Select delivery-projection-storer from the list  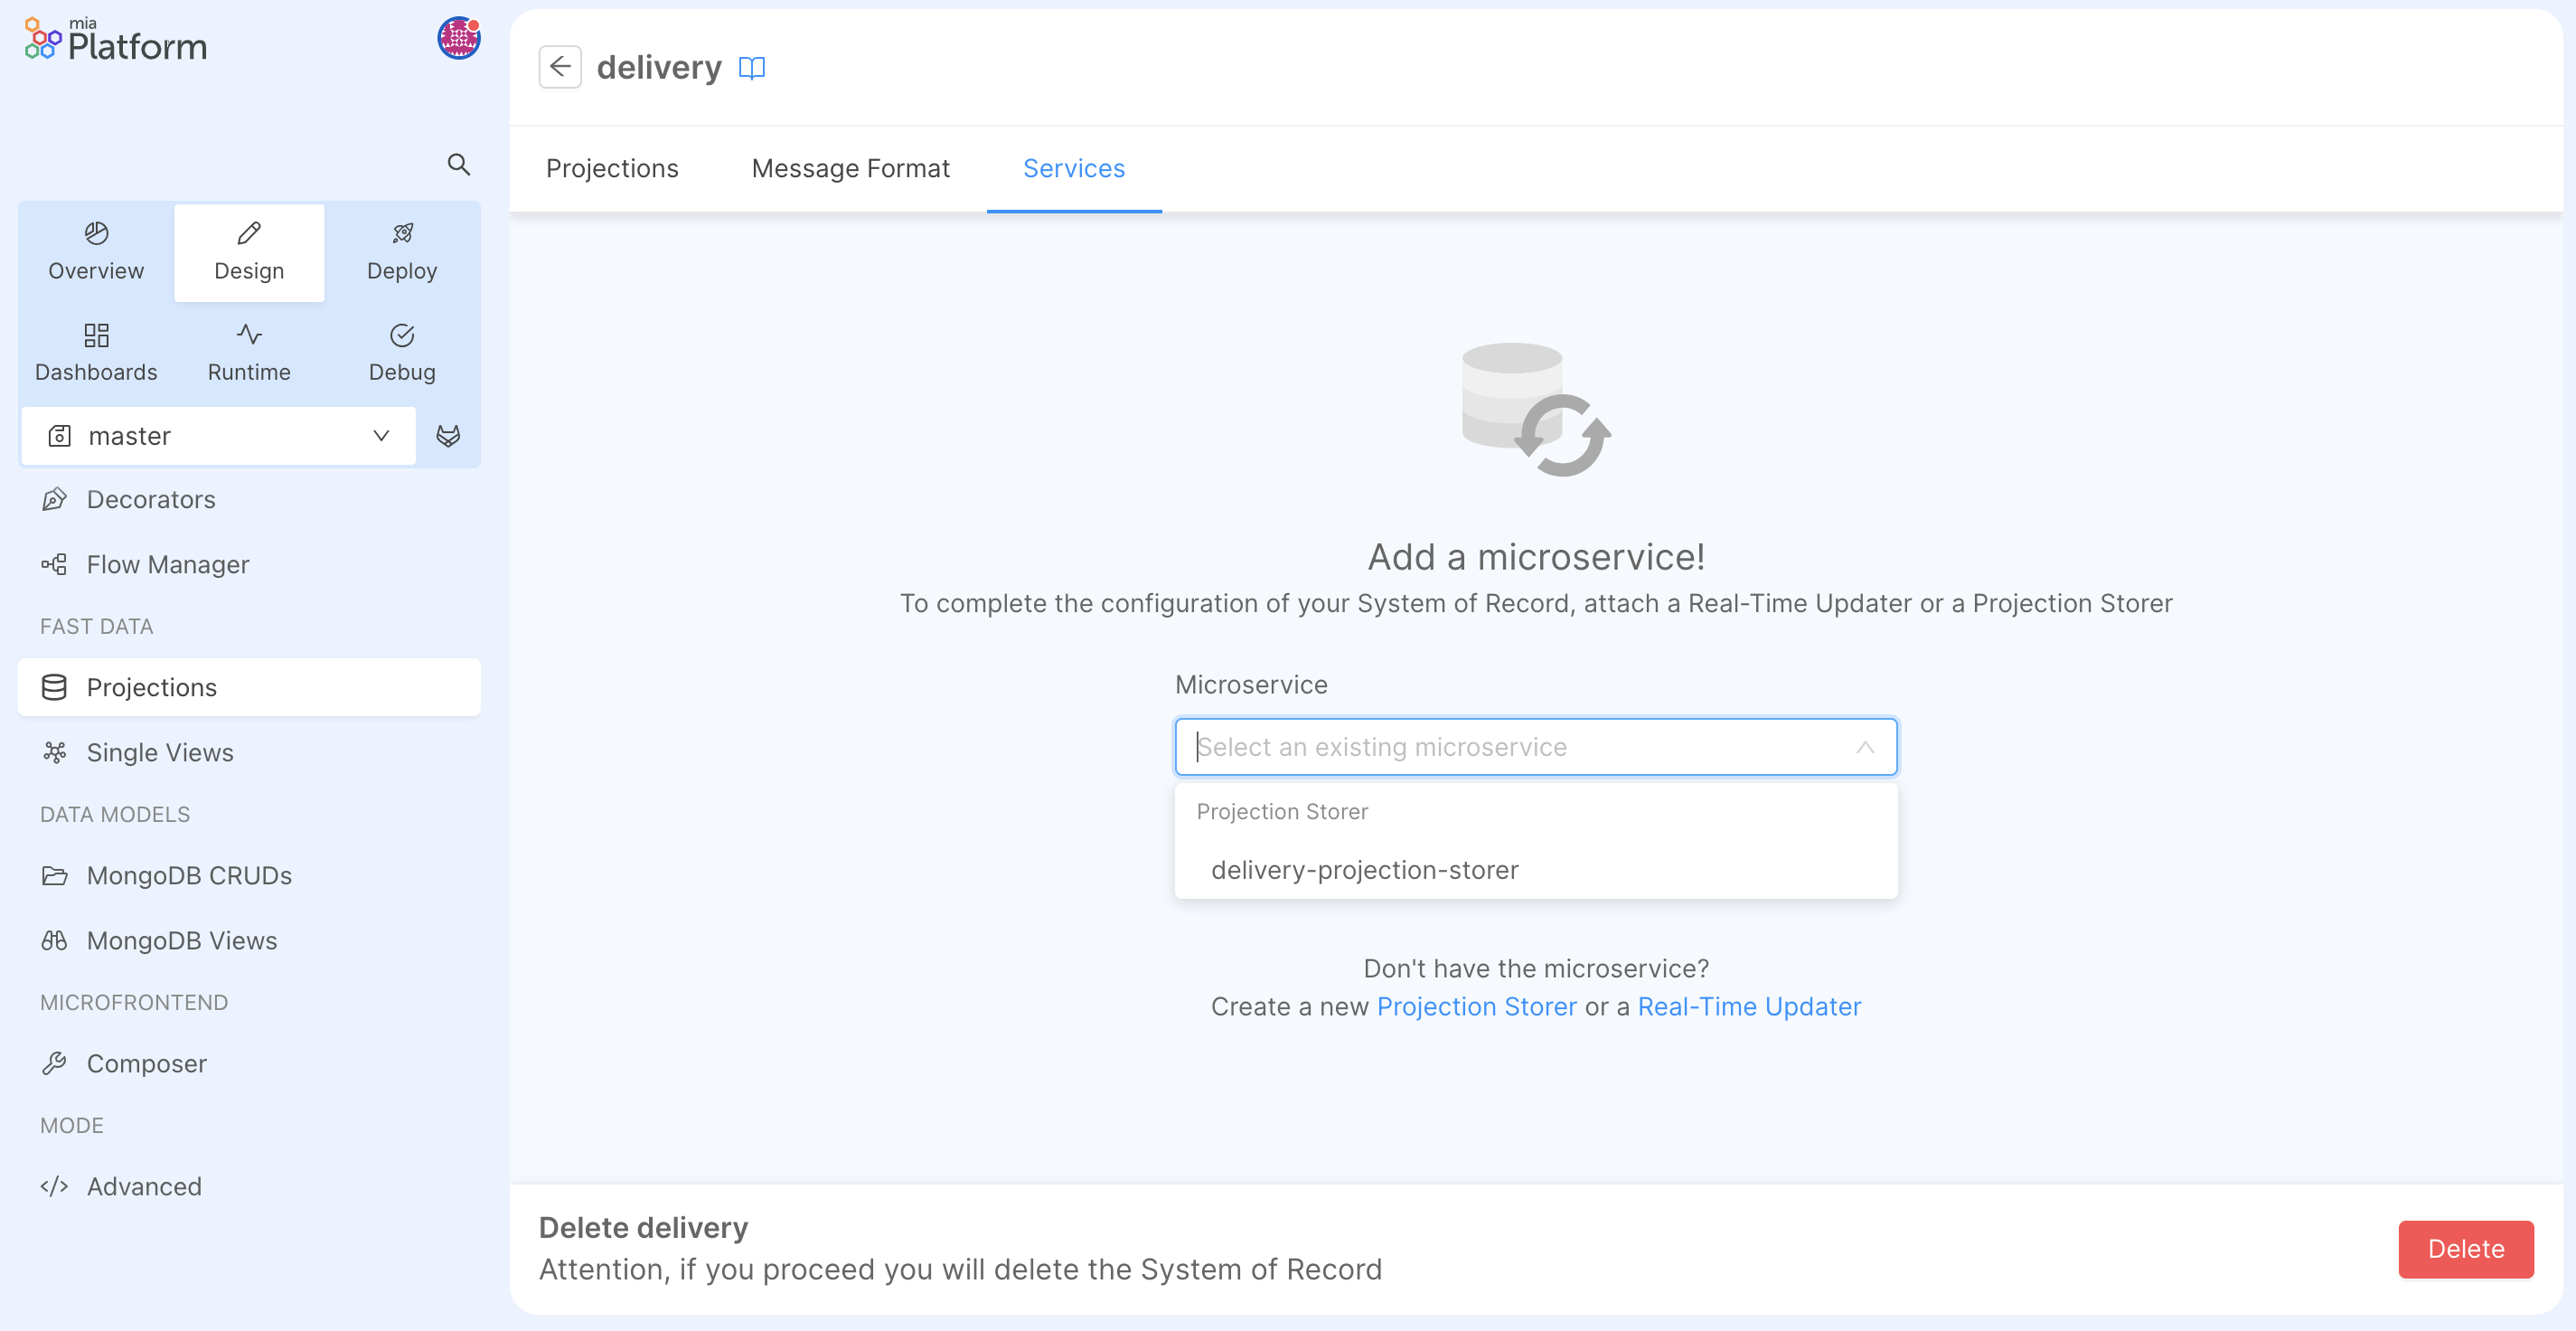[x=1365, y=870]
